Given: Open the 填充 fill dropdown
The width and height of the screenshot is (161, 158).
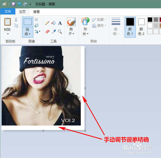Looking at the screenshot, I should click(99, 25).
